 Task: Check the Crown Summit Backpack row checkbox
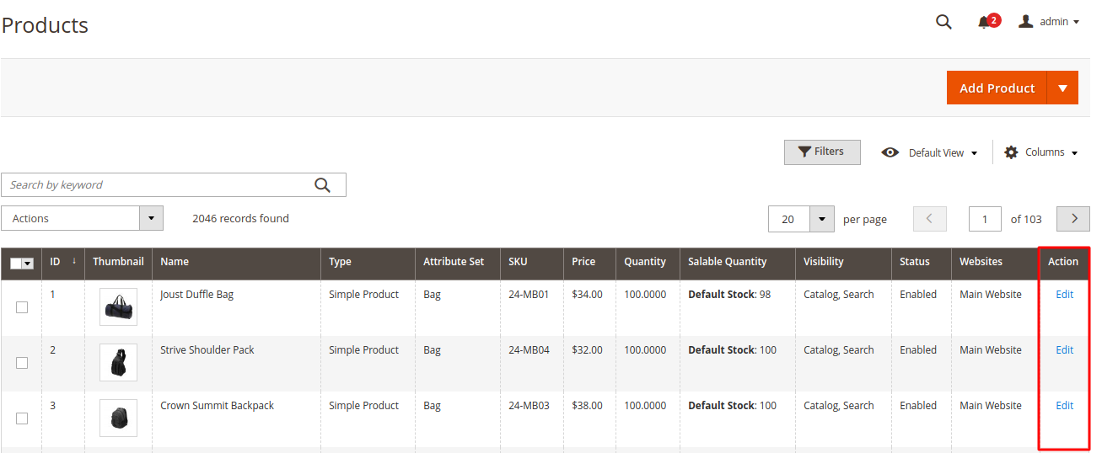pos(22,418)
